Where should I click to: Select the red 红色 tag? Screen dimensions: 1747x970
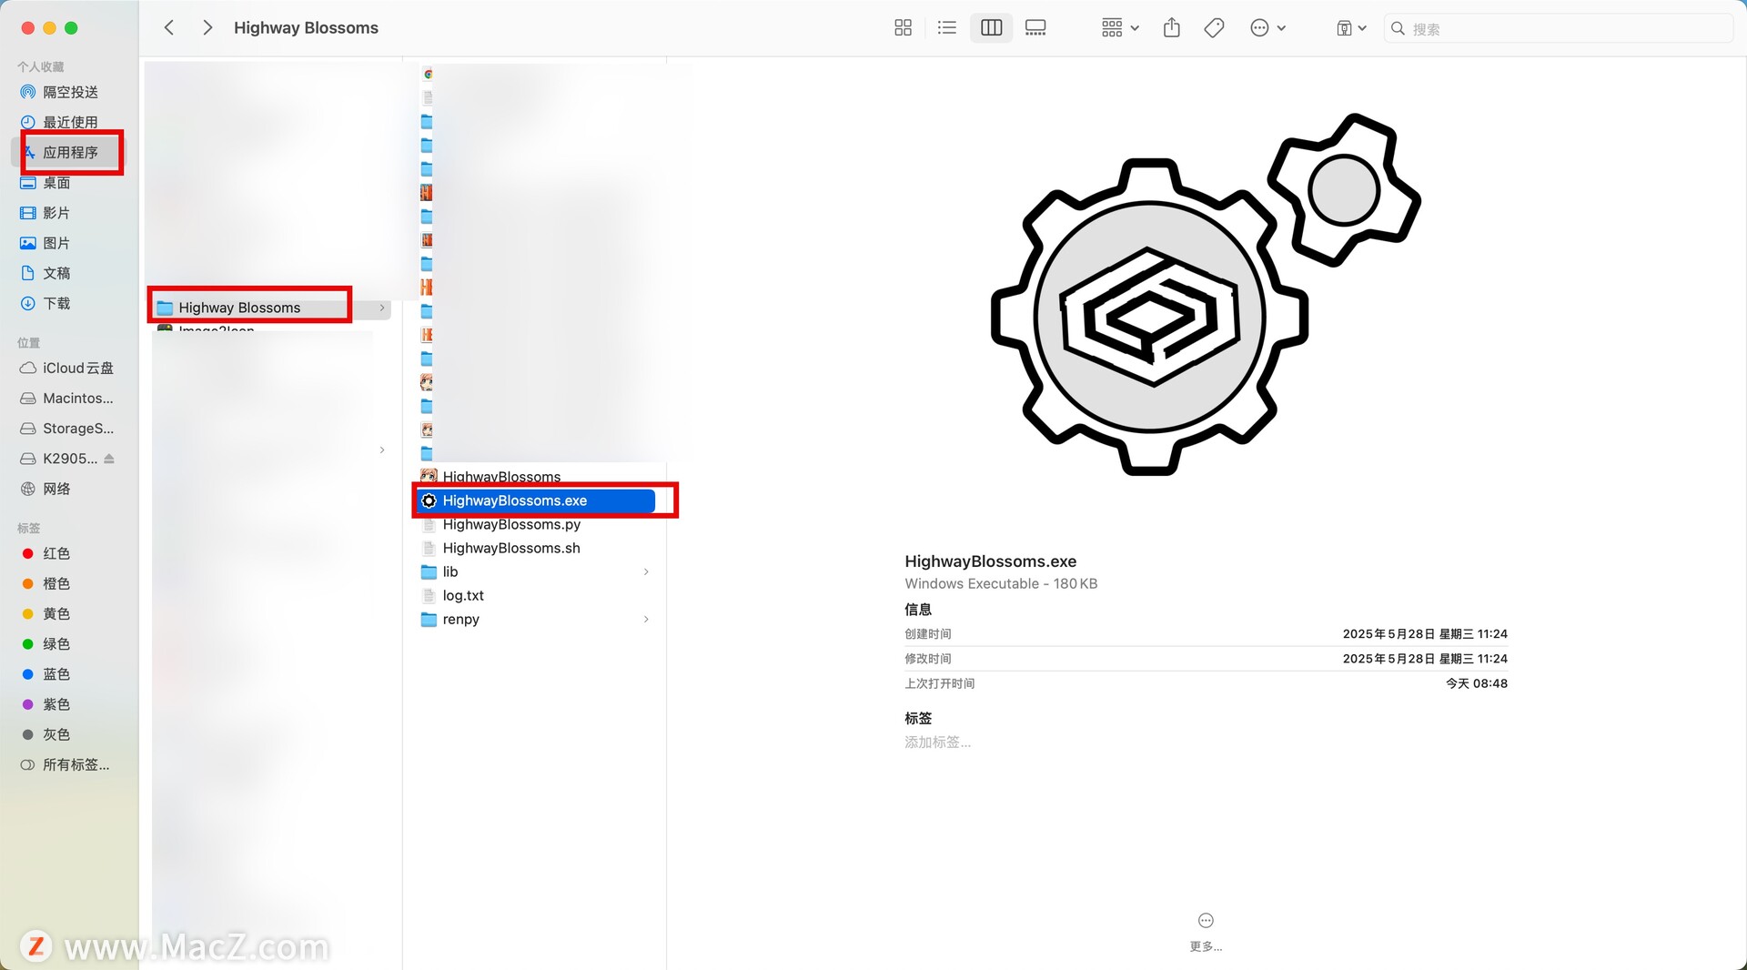coord(56,553)
